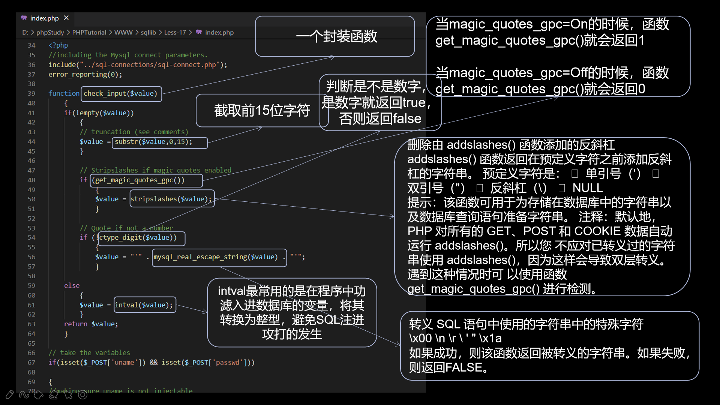Expand the WWW breadcrumb folder
Image resolution: width=720 pixels, height=405 pixels.
pos(123,32)
